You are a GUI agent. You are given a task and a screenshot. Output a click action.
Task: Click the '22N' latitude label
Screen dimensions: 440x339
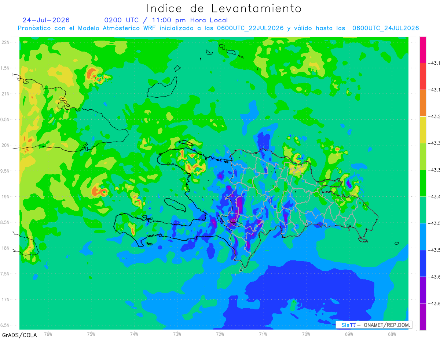click(x=6, y=42)
